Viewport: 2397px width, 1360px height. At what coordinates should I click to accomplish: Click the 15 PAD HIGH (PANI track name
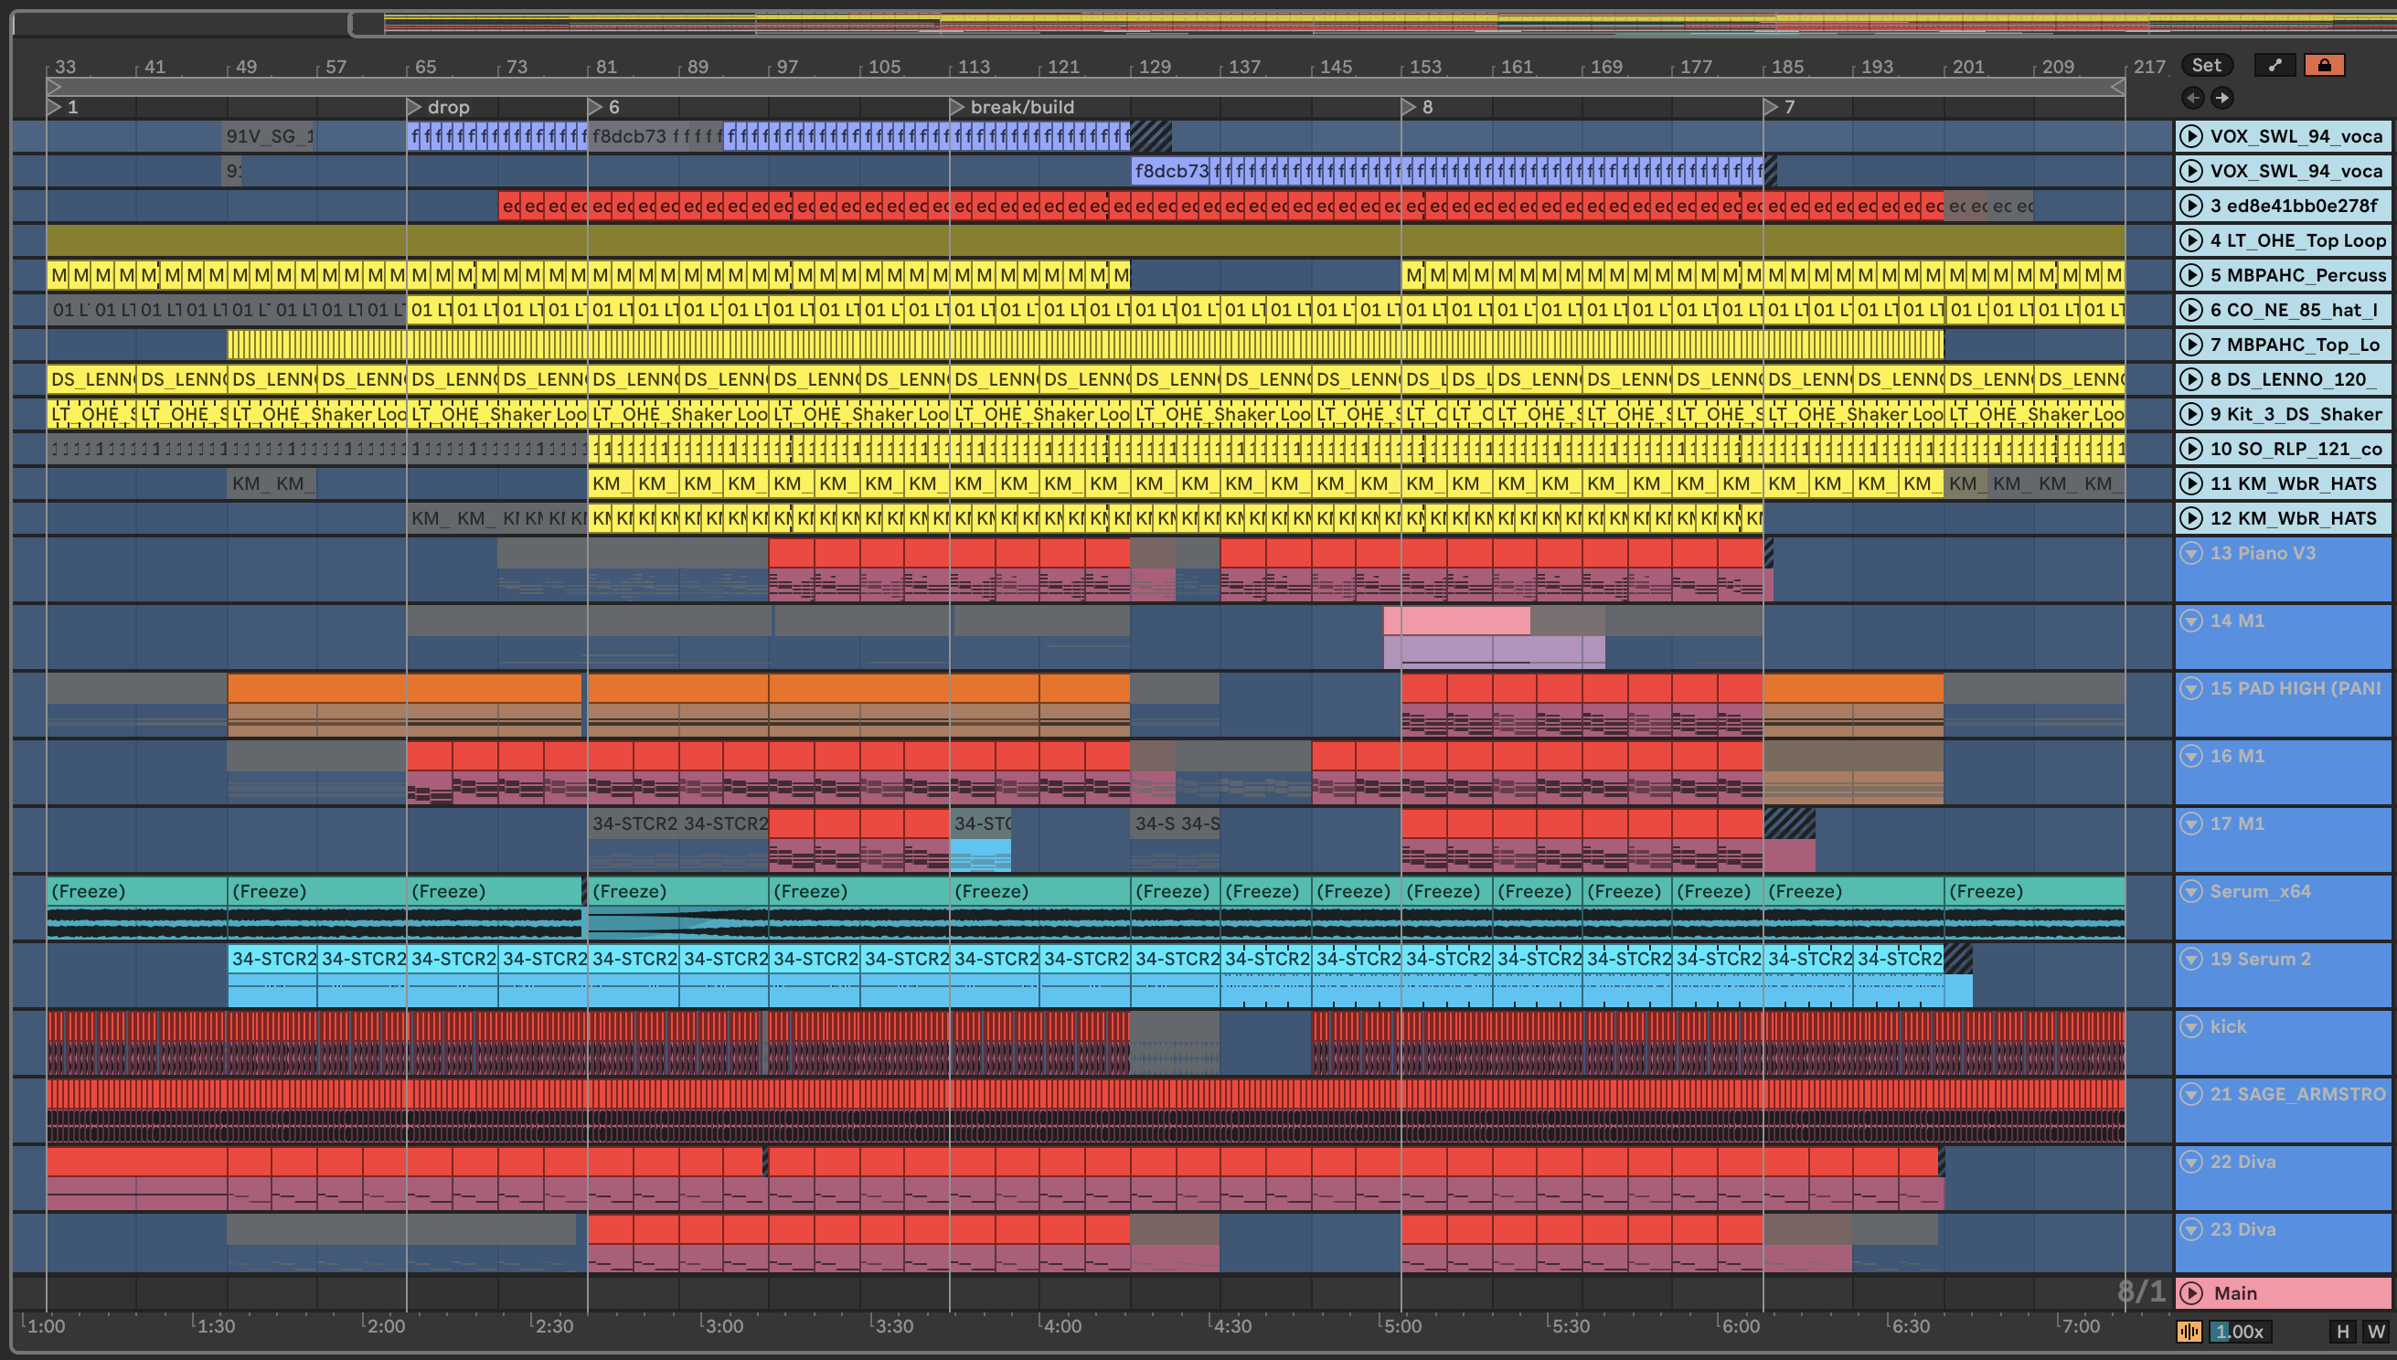(x=2296, y=688)
